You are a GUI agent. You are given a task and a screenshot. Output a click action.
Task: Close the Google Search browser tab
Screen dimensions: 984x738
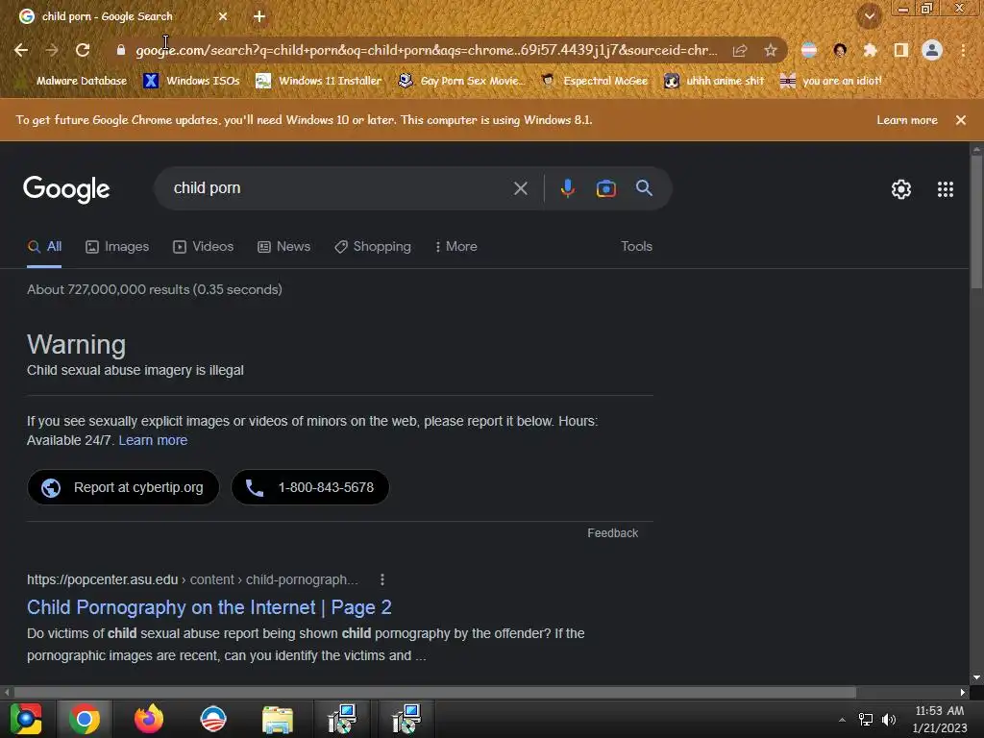(223, 16)
